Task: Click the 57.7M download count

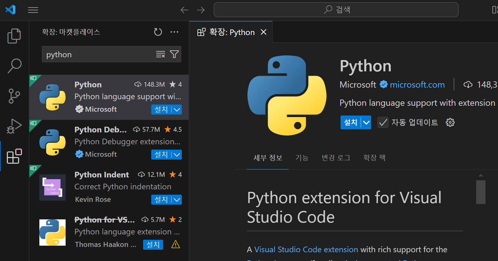Action: click(x=147, y=130)
